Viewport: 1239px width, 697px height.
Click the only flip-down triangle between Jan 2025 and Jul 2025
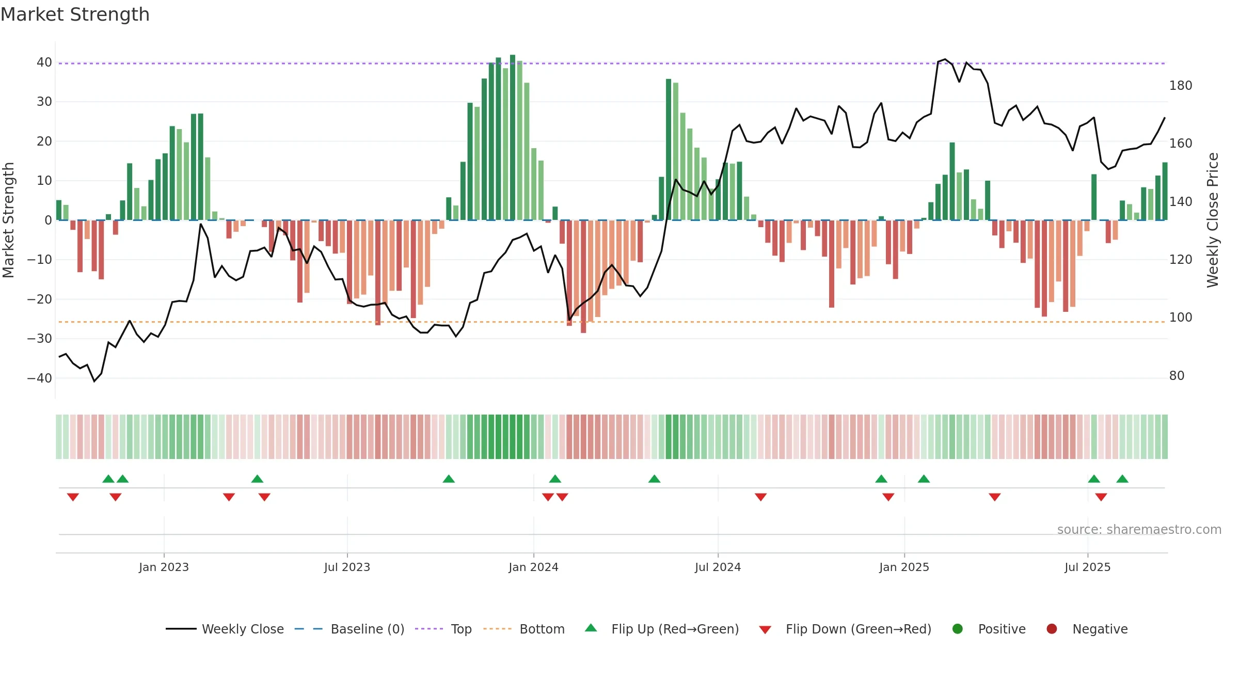(x=995, y=497)
